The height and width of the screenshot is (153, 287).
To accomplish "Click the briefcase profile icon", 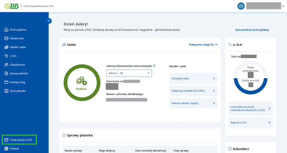I will (241, 6).
